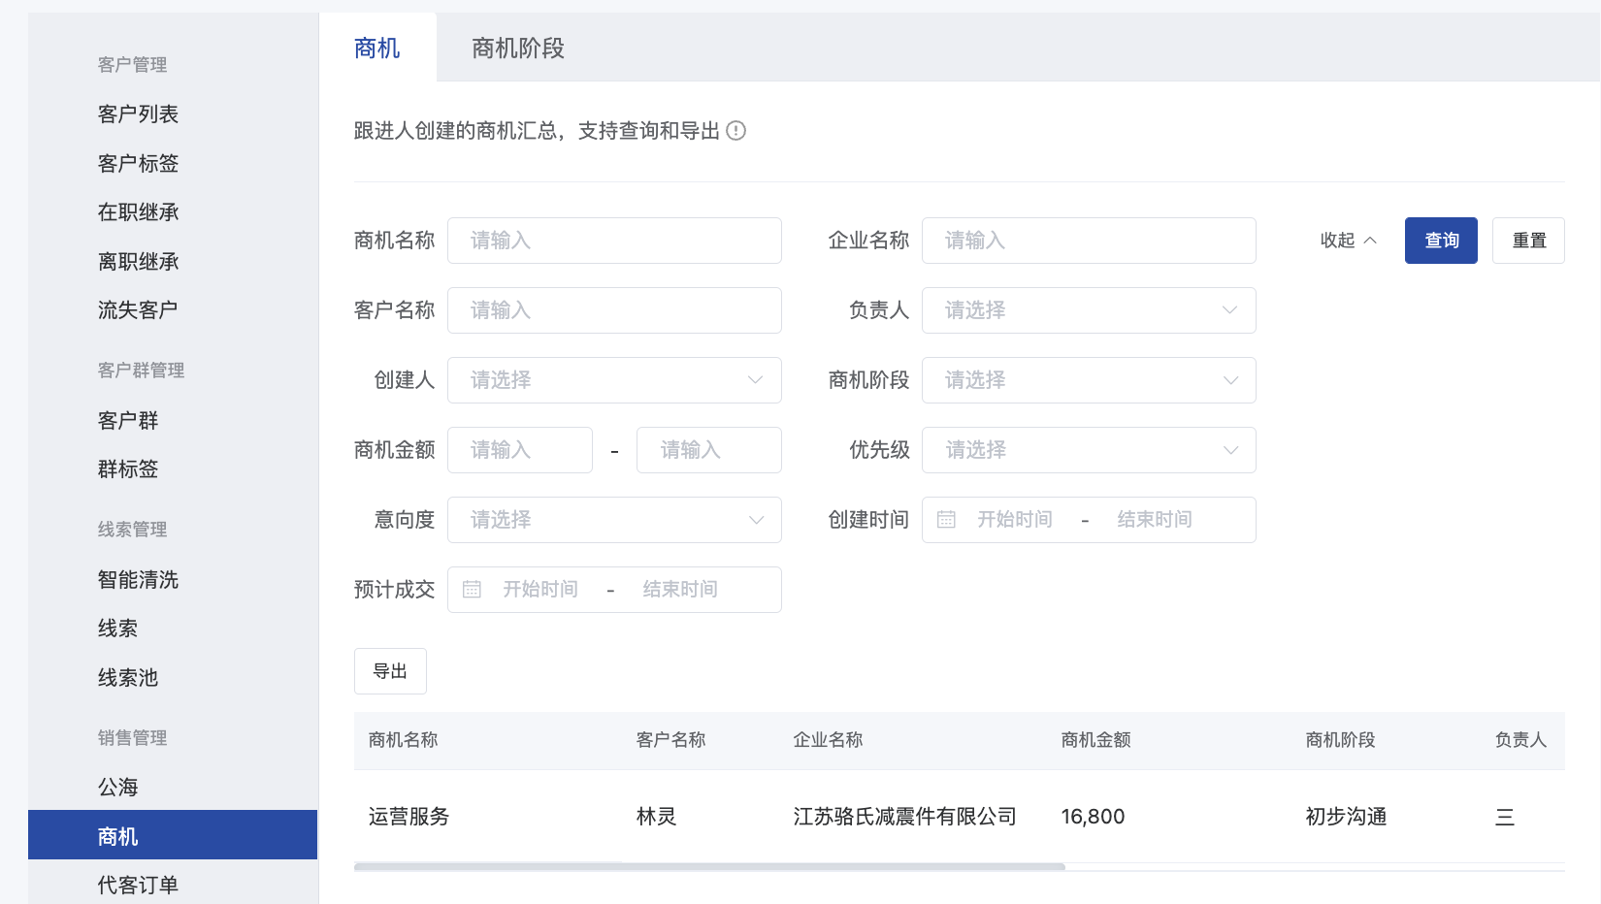The width and height of the screenshot is (1601, 904).
Task: Switch to the 商机阶段 tab
Action: 518,48
